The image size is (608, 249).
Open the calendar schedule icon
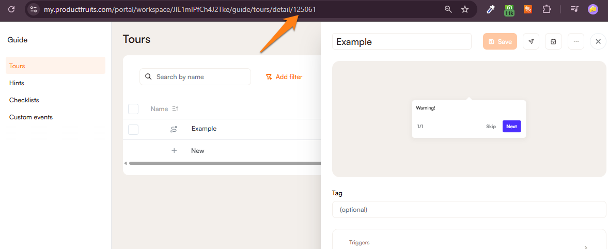pos(553,41)
